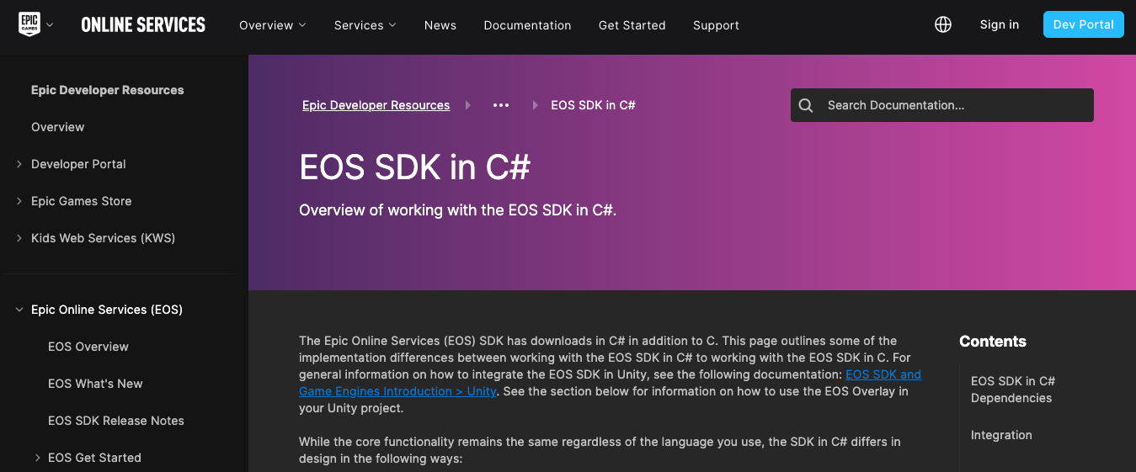
Task: Open the dropdown beside the Epic logo
Action: click(50, 25)
